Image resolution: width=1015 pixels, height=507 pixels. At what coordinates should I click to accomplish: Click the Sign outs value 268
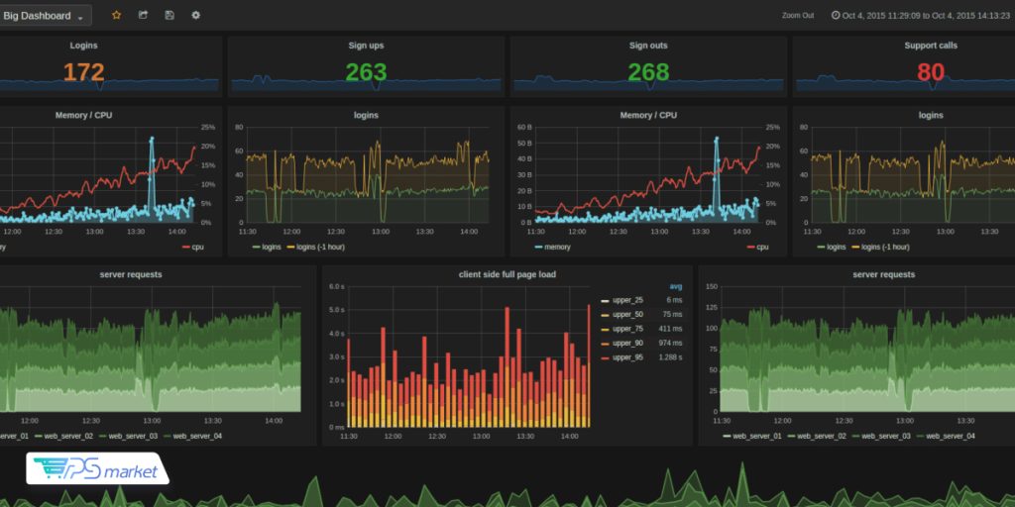[x=648, y=72]
